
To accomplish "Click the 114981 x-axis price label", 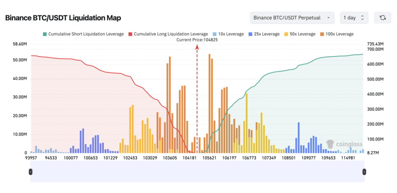I will (348, 158).
